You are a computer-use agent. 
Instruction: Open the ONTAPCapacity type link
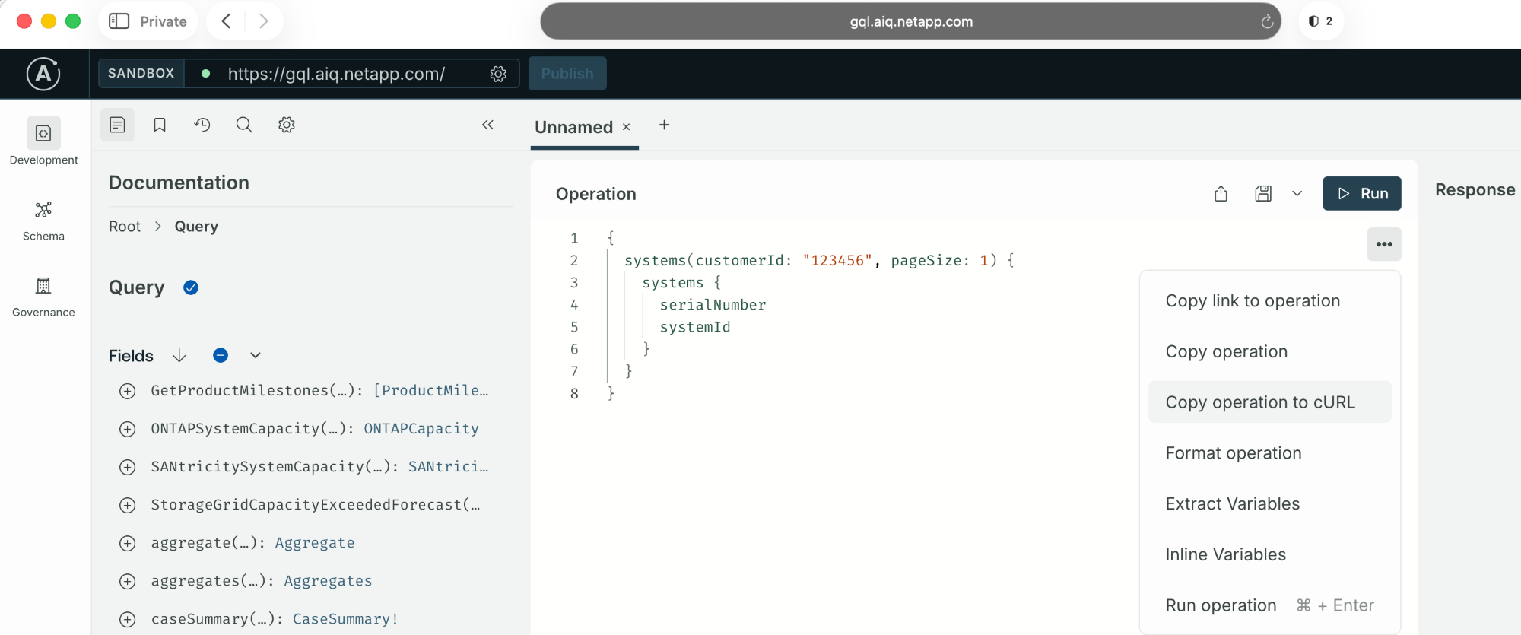(x=421, y=429)
